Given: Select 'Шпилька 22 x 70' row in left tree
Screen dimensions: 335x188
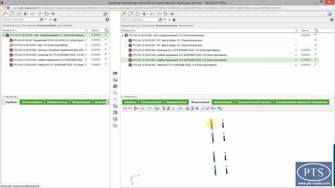Looking at the screenshot, I should [55, 55].
